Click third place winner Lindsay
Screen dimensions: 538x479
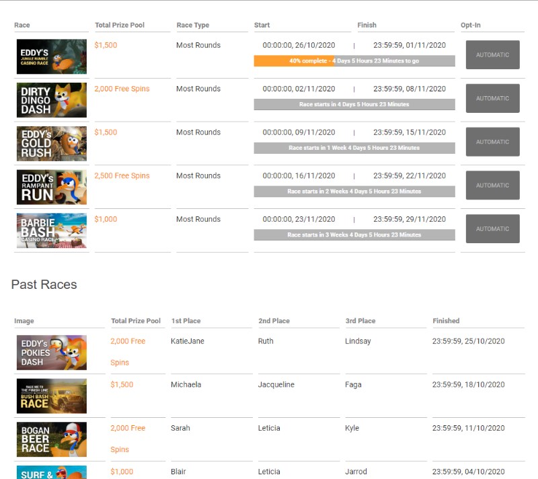(x=358, y=341)
